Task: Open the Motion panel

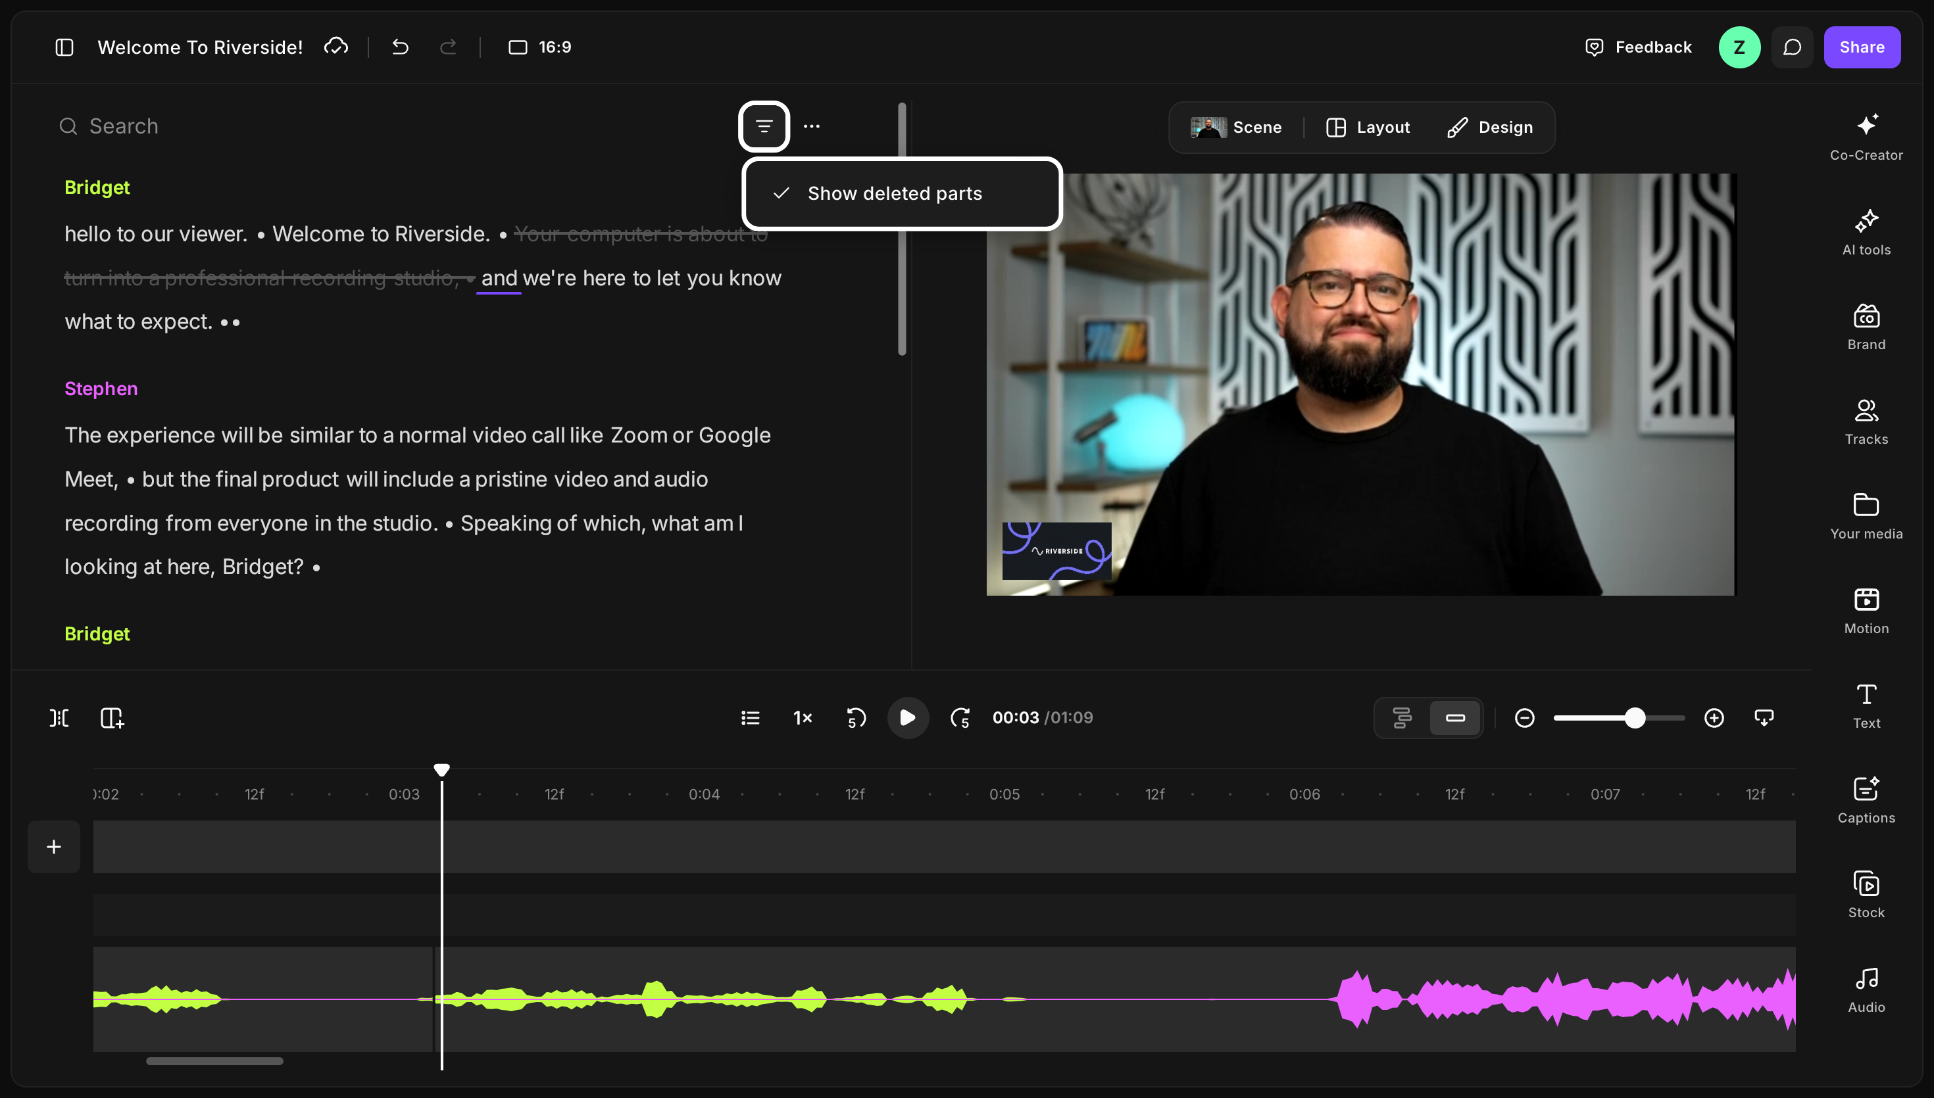Action: (1866, 611)
